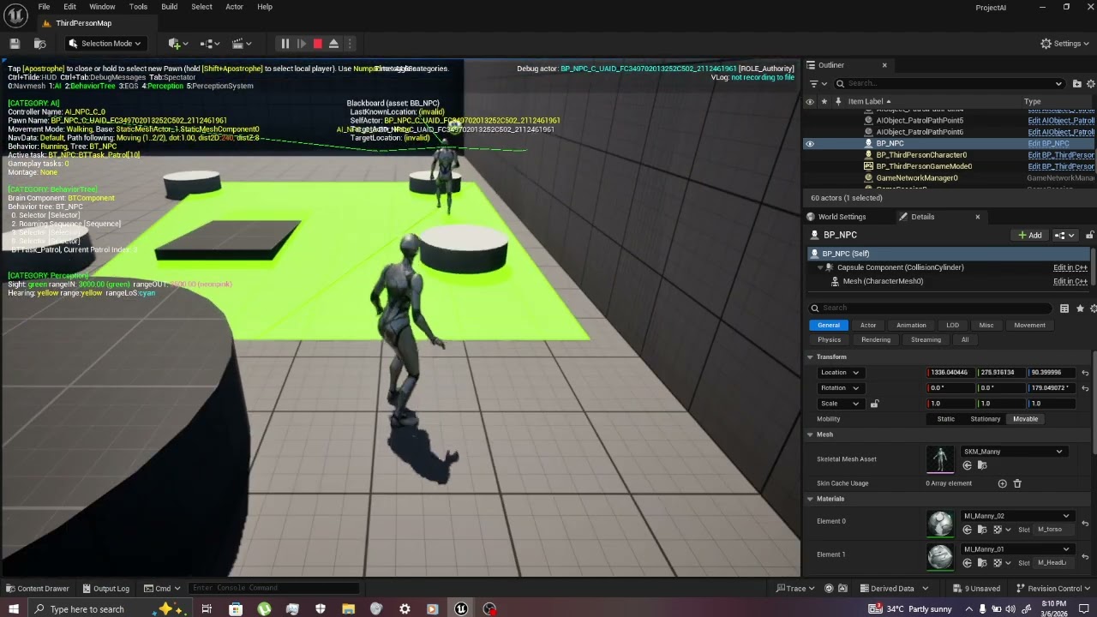Select BP_ThirdPersonCharacter0 in the Outliner
The image size is (1097, 617).
pos(921,155)
